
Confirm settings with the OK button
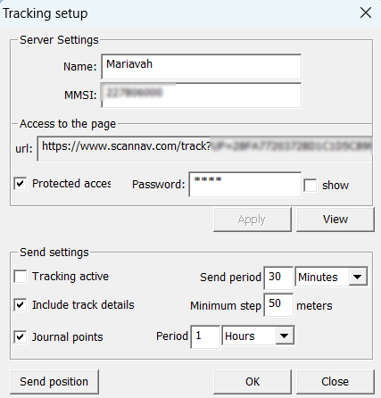point(253,382)
